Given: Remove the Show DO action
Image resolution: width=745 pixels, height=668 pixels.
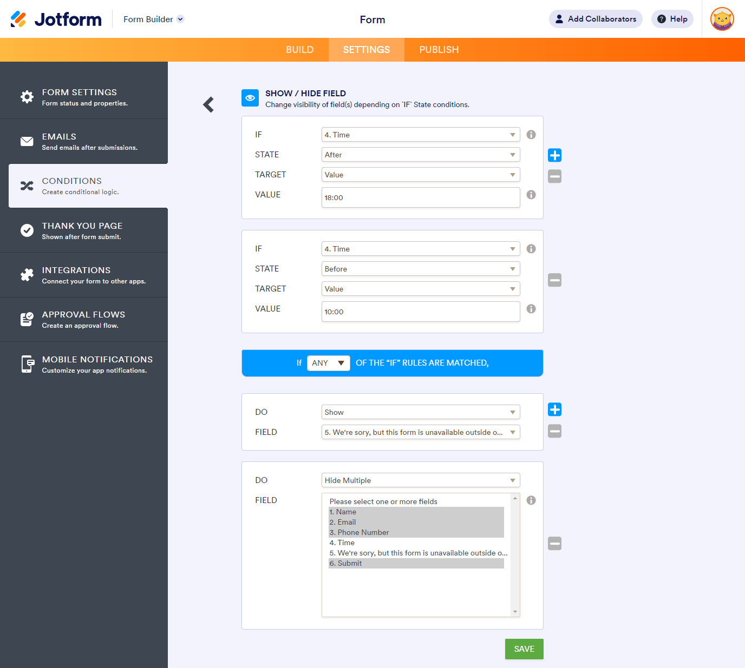Looking at the screenshot, I should [554, 431].
